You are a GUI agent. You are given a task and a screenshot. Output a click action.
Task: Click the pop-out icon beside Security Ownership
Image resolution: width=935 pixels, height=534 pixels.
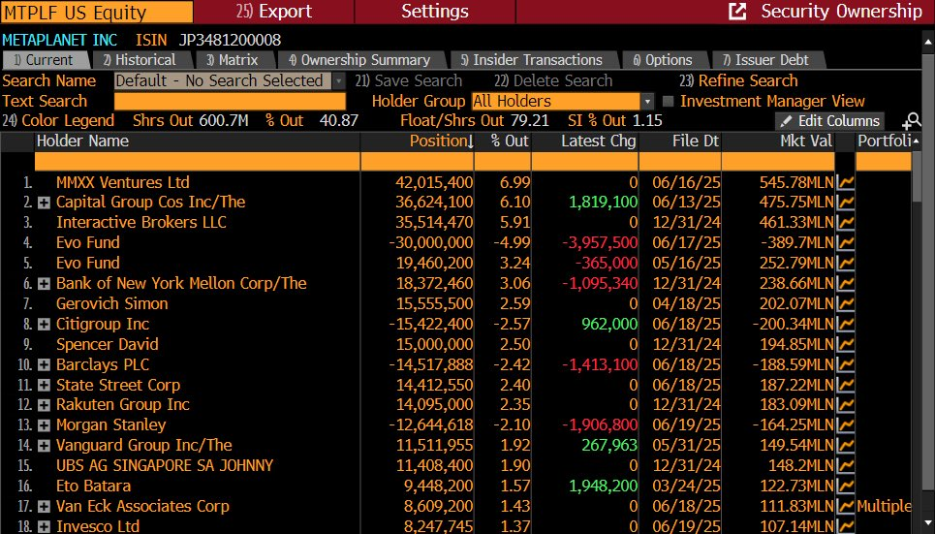tap(737, 12)
